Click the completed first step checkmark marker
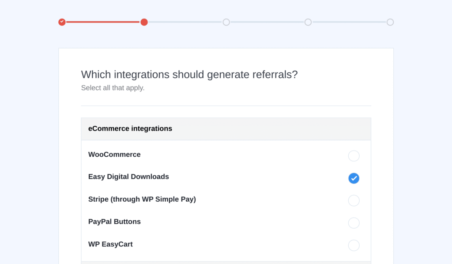This screenshot has width=452, height=264. tap(62, 22)
